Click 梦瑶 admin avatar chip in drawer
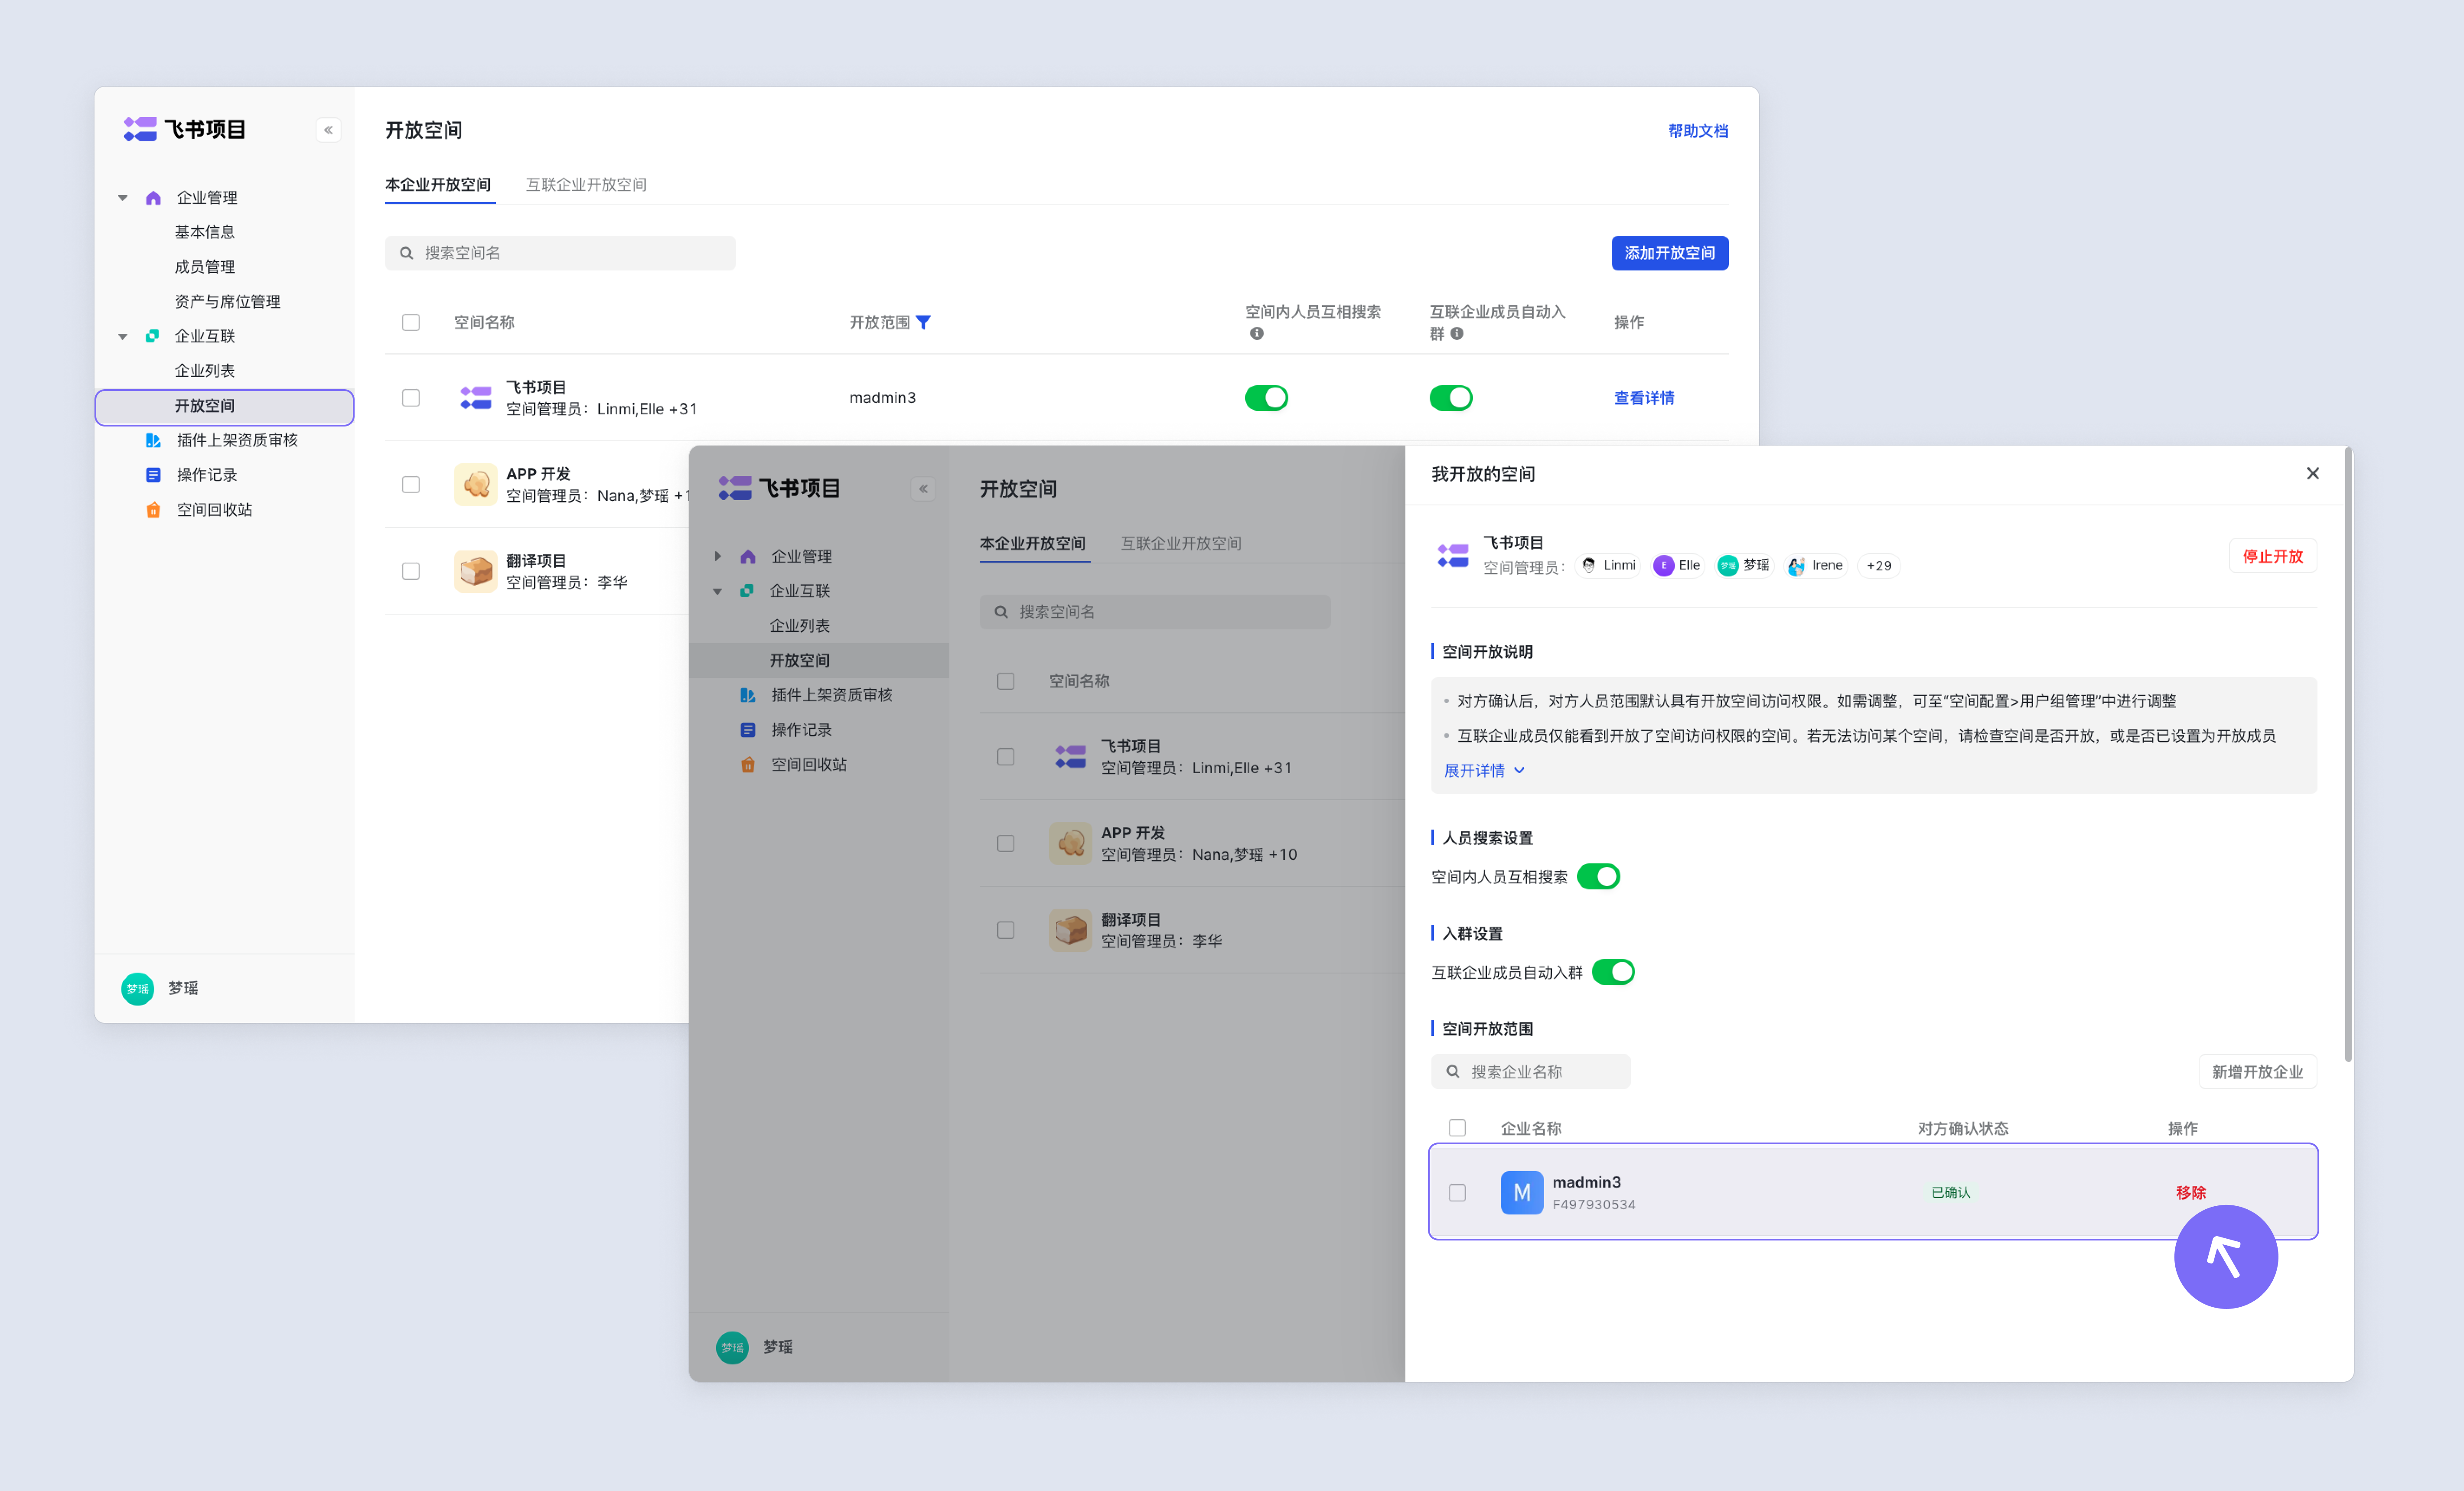 tap(1743, 566)
